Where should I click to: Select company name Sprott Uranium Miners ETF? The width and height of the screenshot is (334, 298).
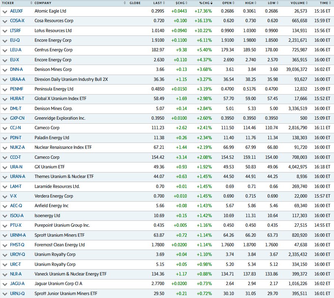tap(59, 235)
